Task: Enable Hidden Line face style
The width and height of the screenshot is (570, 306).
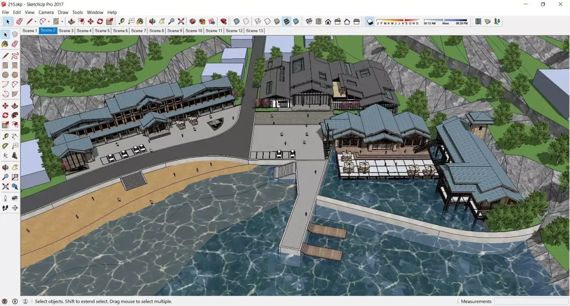Action: [x=267, y=21]
